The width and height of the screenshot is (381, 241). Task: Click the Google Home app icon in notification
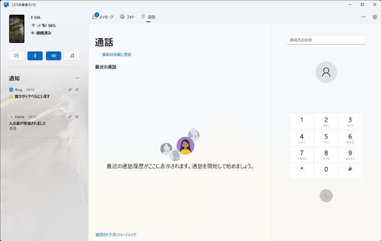coord(11,117)
